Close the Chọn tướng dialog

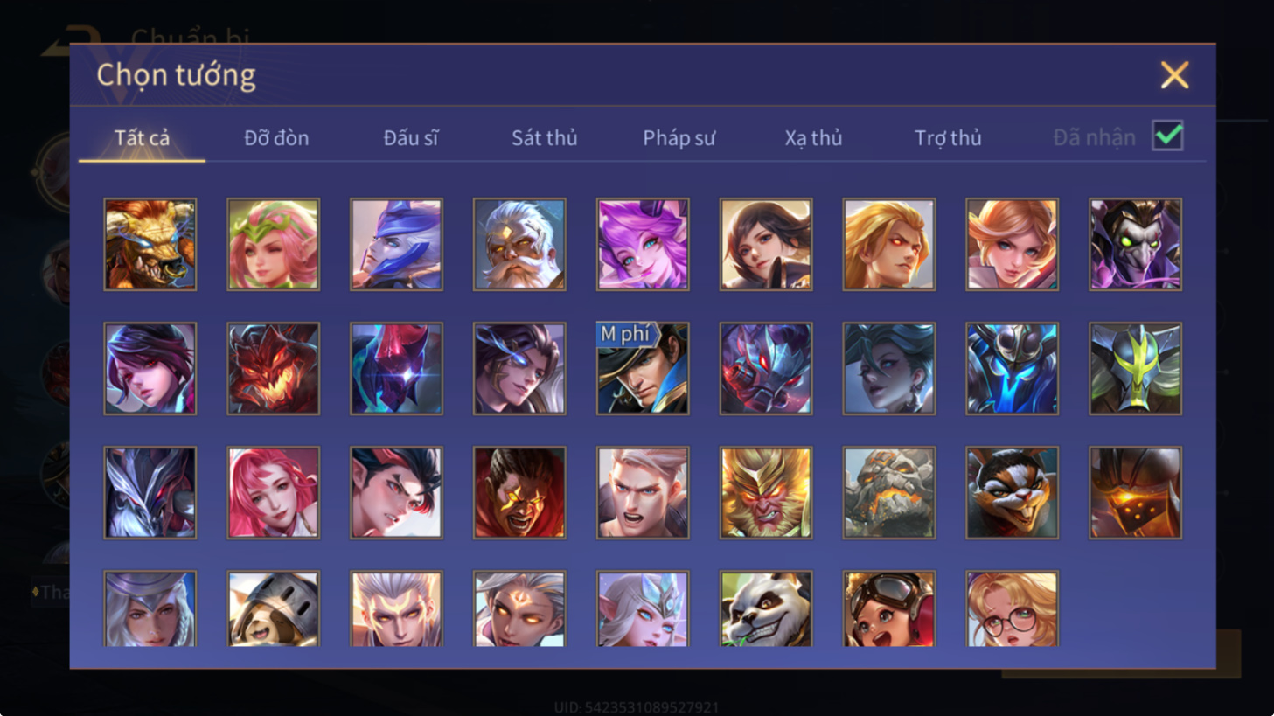(1174, 75)
